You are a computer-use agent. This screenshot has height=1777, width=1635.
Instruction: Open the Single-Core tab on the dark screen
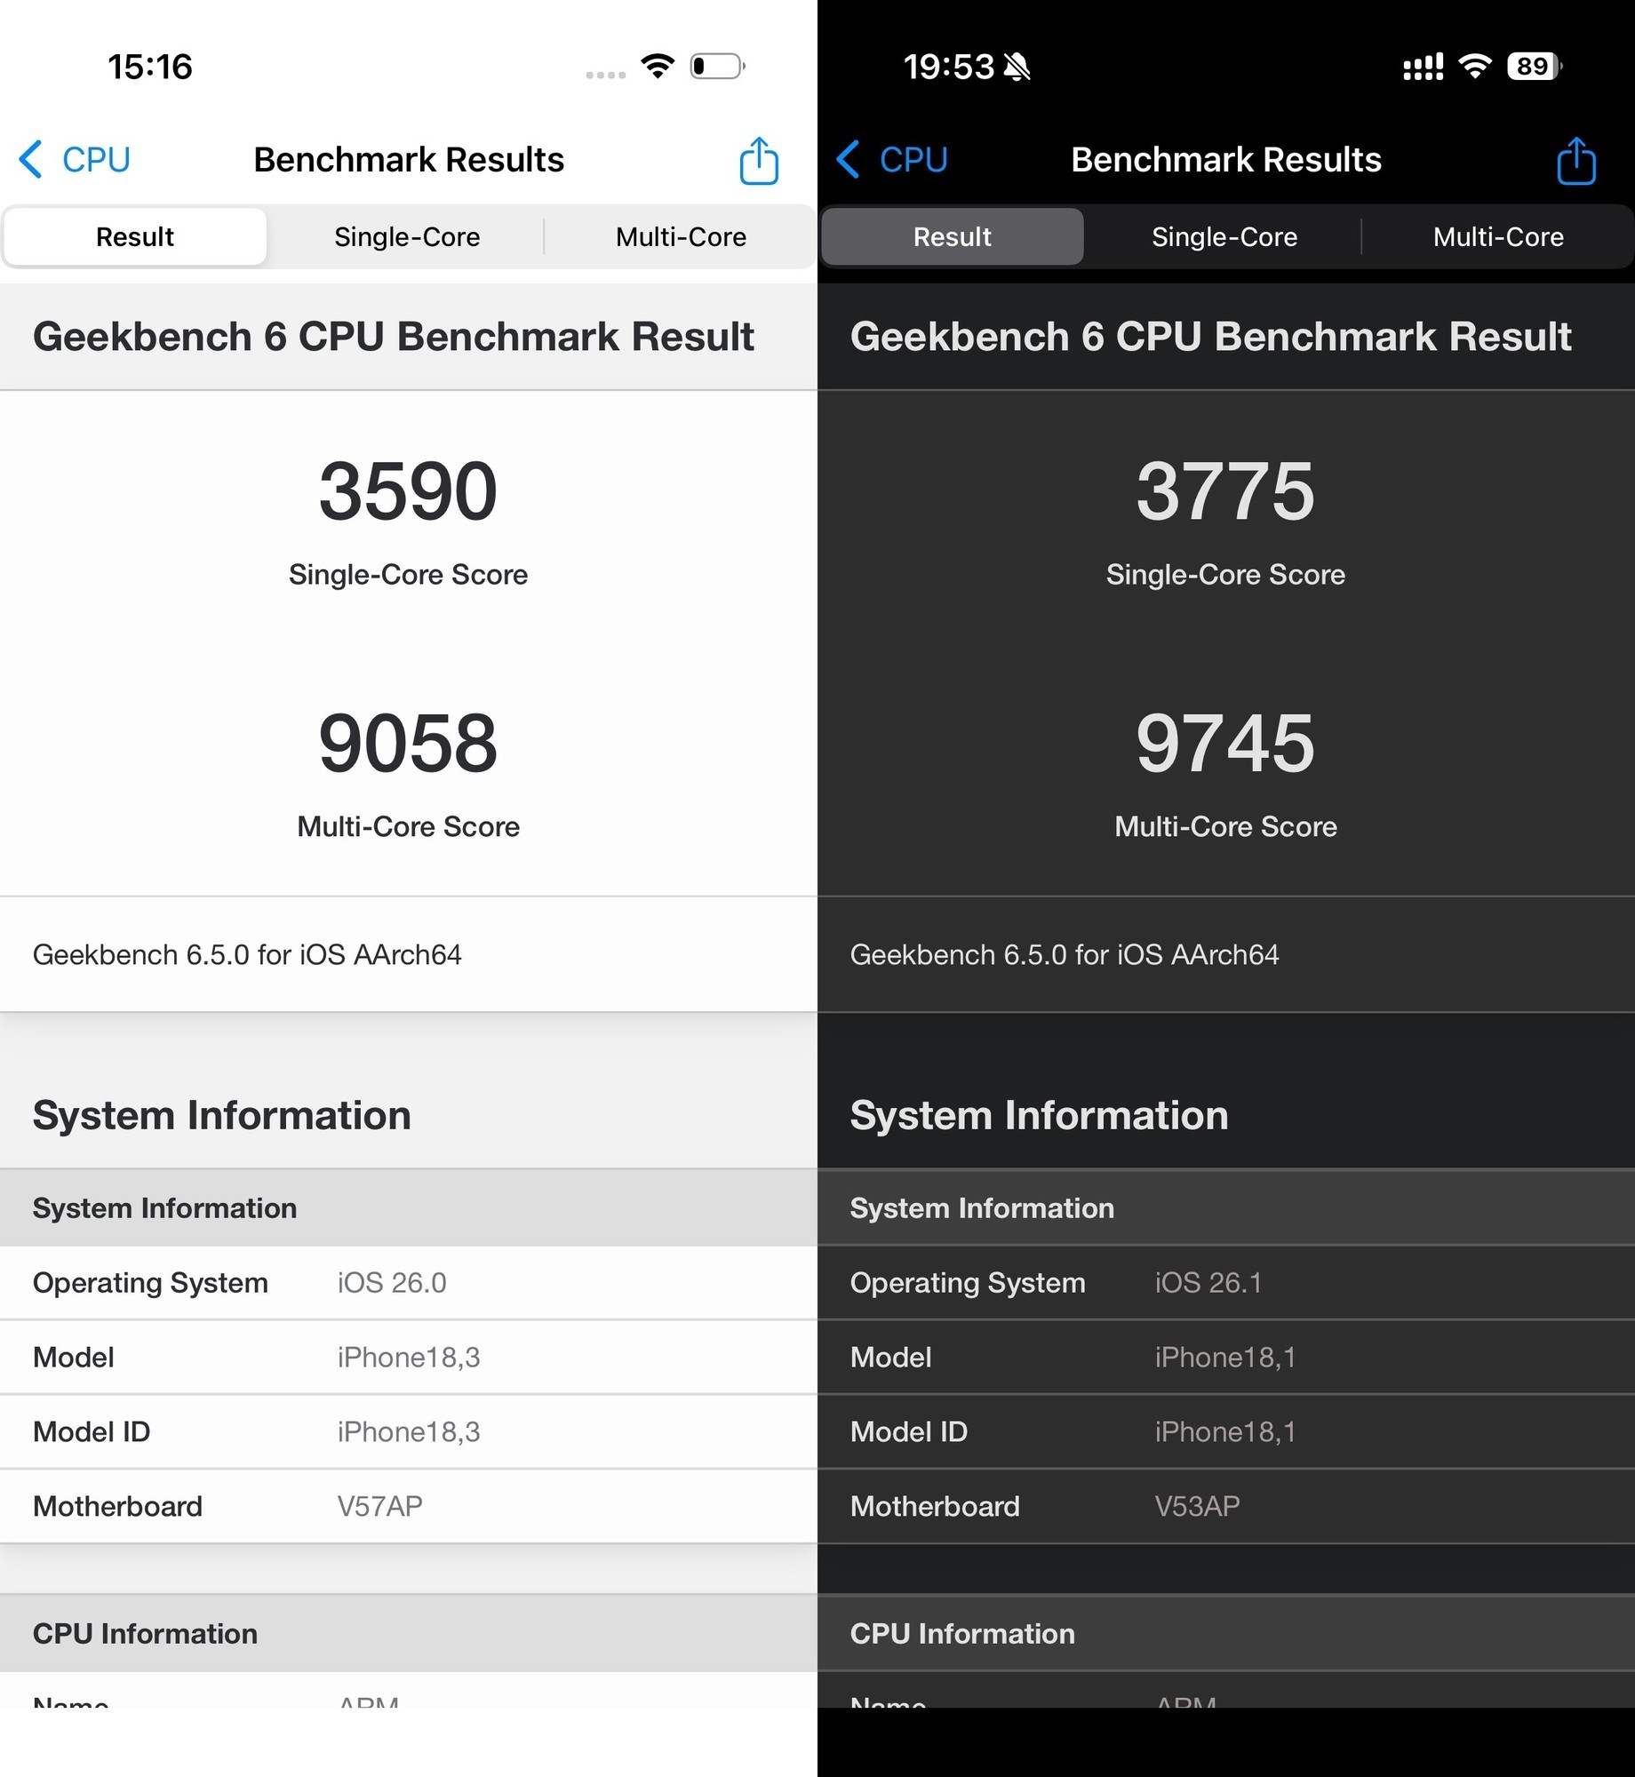pos(1224,236)
